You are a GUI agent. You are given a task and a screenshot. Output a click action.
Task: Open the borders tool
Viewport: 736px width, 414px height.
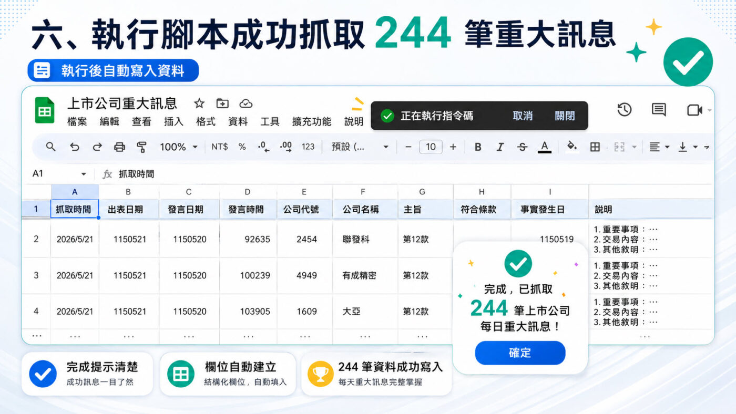[x=595, y=147]
